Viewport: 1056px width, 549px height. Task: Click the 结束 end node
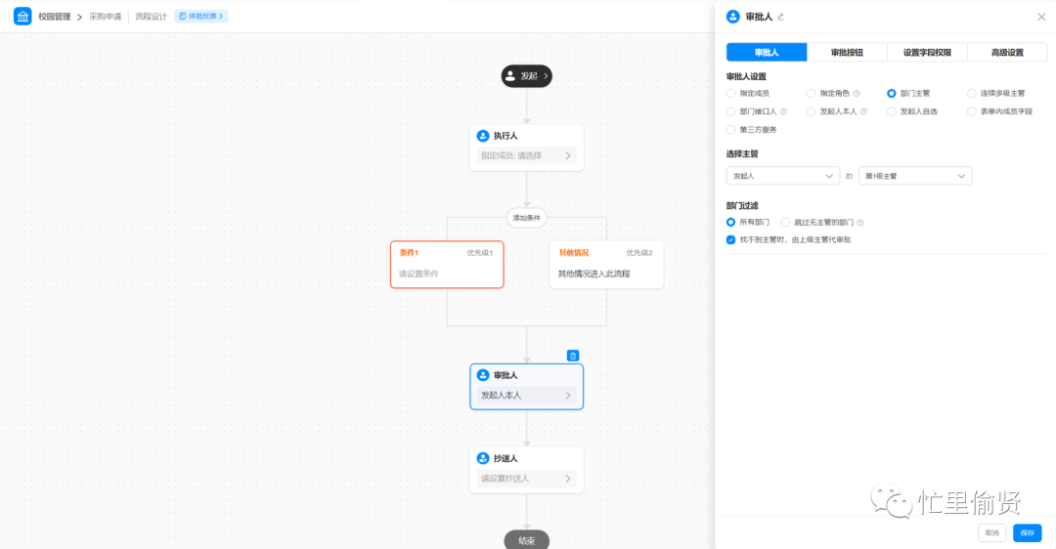526,540
